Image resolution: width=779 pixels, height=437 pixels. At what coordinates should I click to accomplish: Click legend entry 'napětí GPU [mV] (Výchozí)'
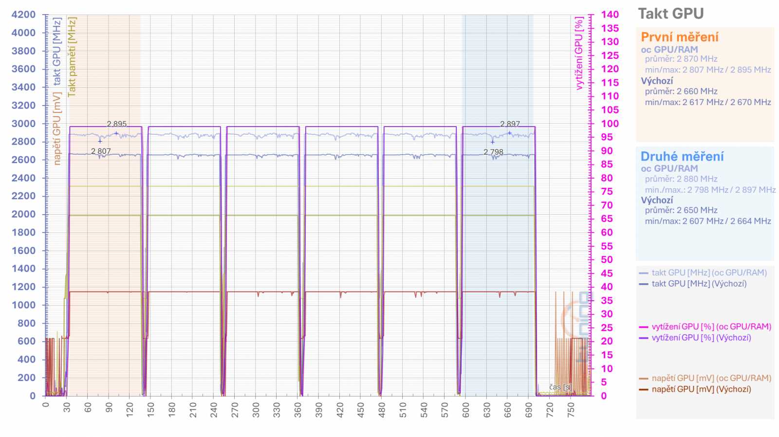(701, 389)
